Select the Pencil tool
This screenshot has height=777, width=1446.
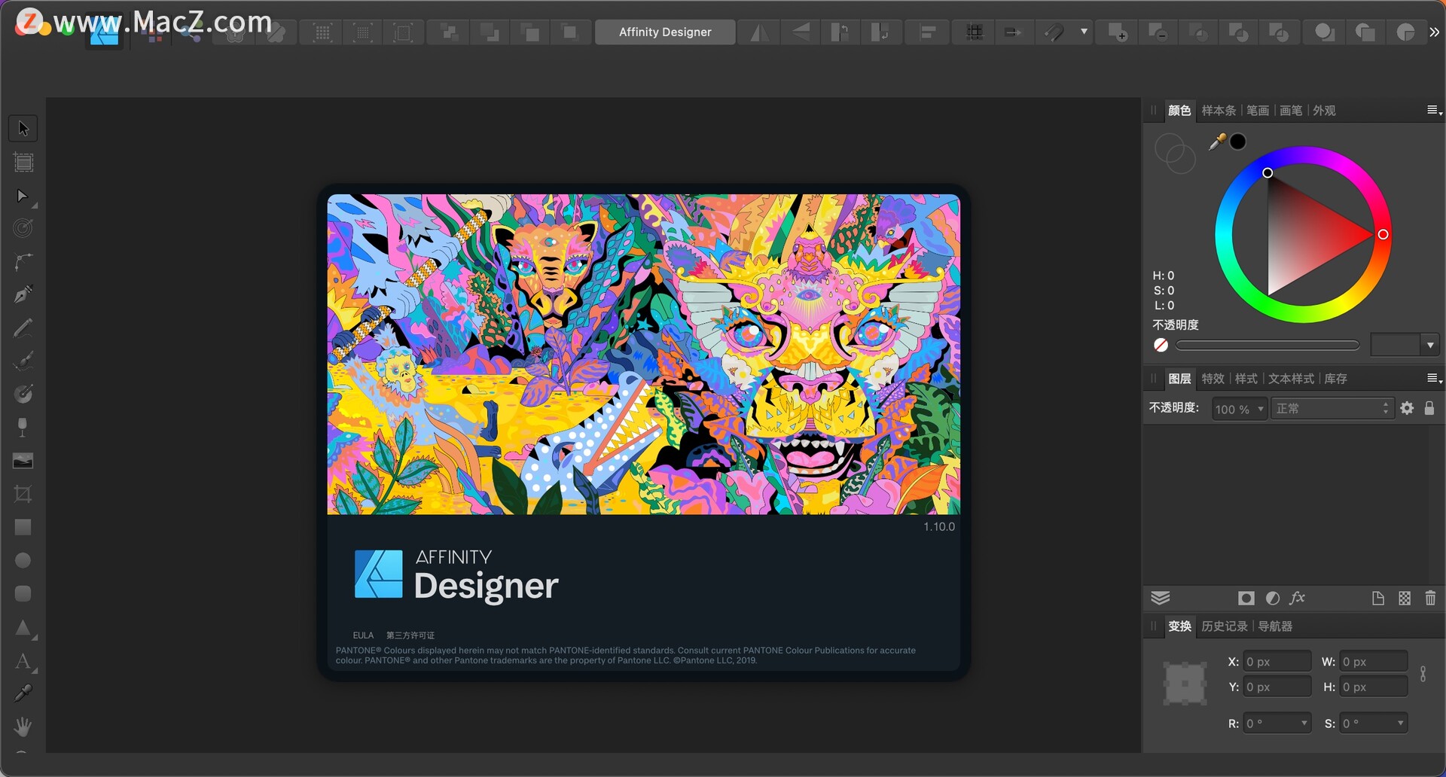tap(23, 328)
